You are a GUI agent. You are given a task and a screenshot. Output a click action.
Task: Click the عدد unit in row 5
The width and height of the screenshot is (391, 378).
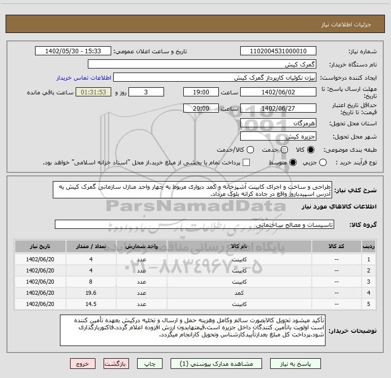click(141, 304)
